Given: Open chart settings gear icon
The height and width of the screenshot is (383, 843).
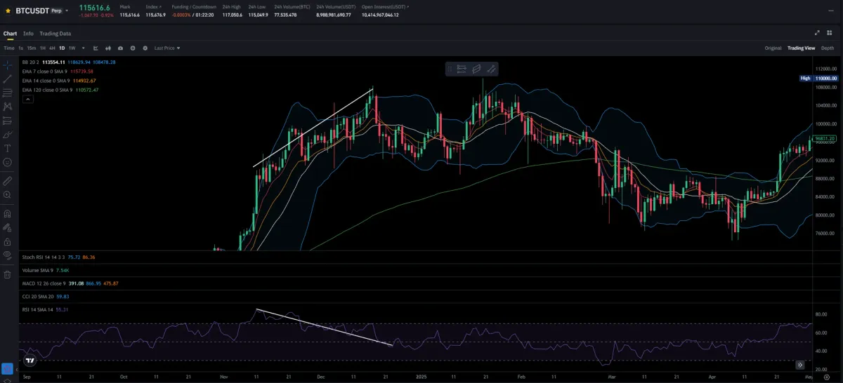Looking at the screenshot, I should pyautogui.click(x=145, y=48).
